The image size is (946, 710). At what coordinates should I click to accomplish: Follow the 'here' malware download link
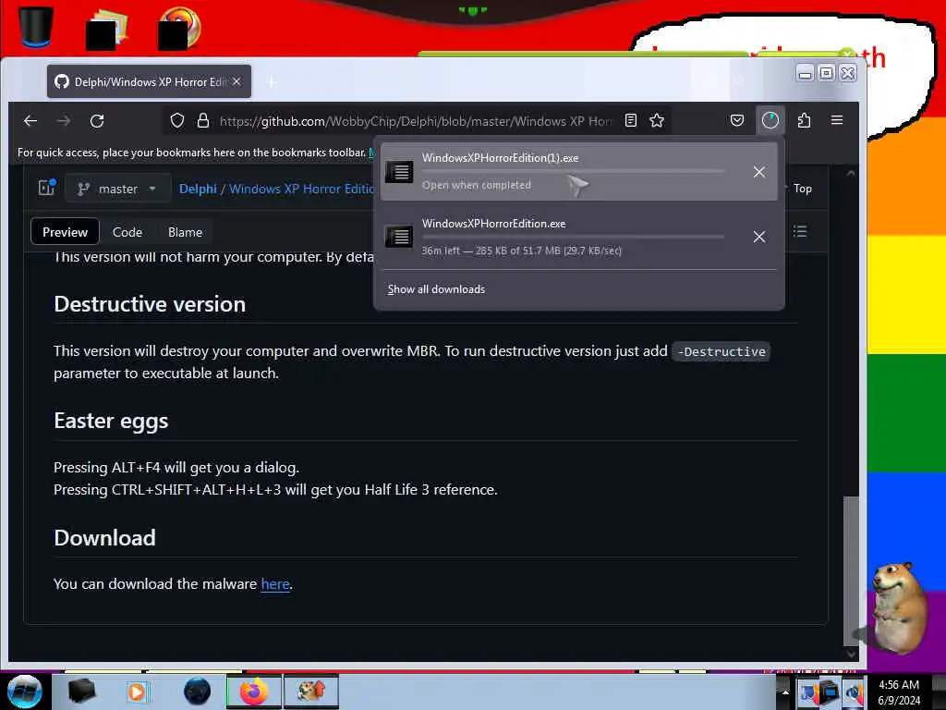275,584
